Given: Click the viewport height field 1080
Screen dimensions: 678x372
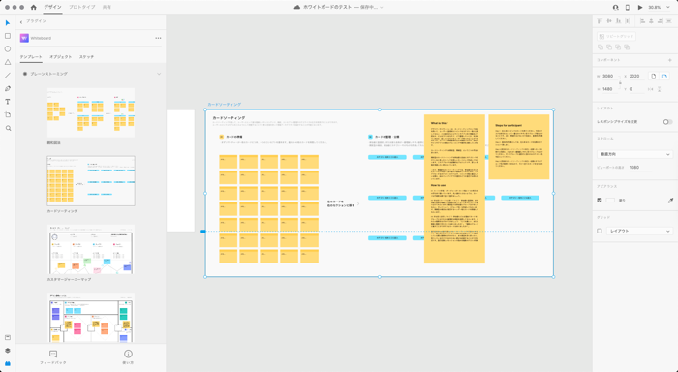Looking at the screenshot, I should 639,168.
